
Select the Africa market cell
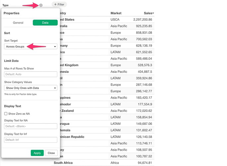pos(115,163)
